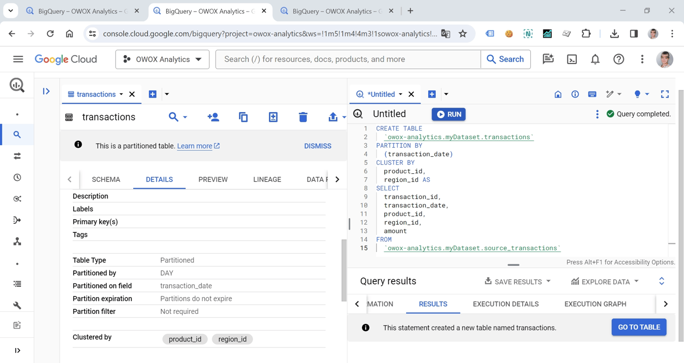This screenshot has width=684, height=363.
Task: Open the table Query dropdown
Action: click(x=178, y=117)
